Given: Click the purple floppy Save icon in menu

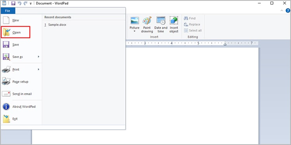Looking at the screenshot, I should pos(6,44).
